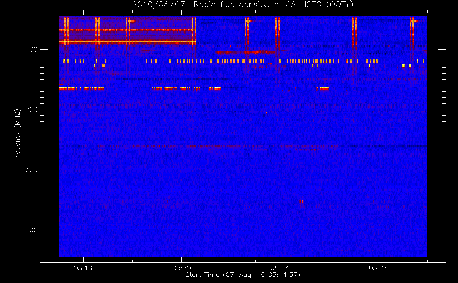Click the 300 frequency tick label
This screenshot has width=458, height=283.
[x=31, y=170]
